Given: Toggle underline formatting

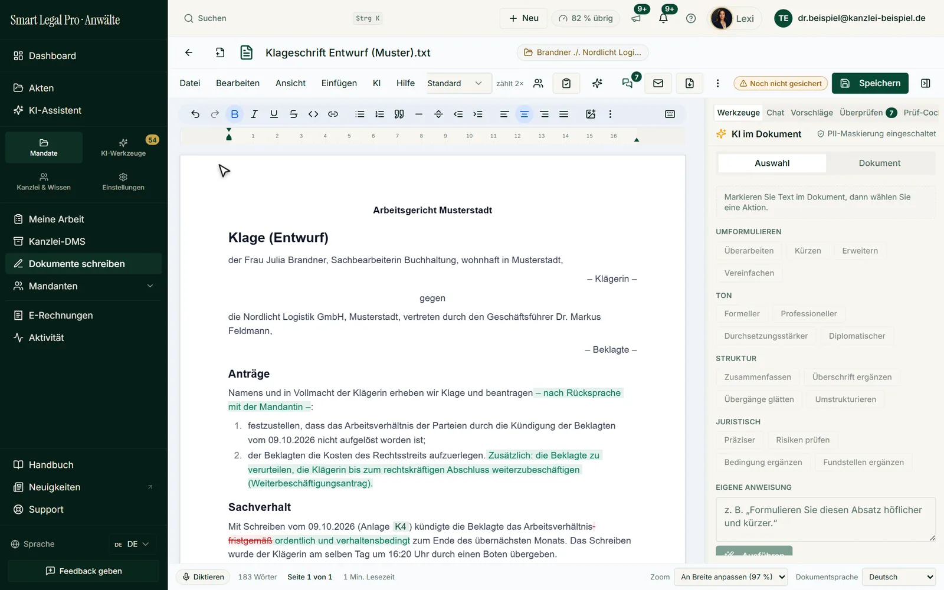Looking at the screenshot, I should coord(274,114).
